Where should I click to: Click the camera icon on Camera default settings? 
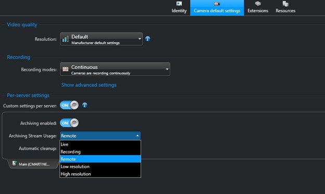tap(217, 4)
